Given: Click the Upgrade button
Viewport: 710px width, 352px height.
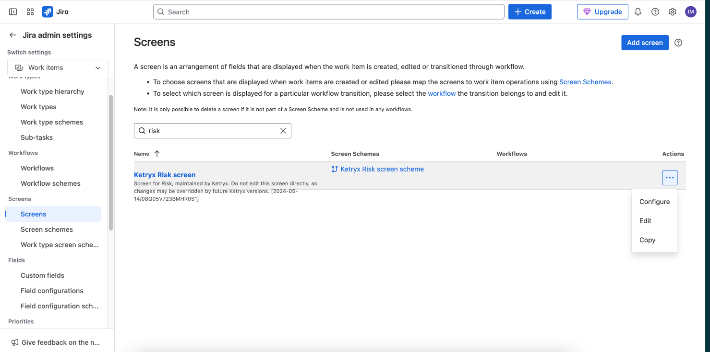Looking at the screenshot, I should 602,12.
